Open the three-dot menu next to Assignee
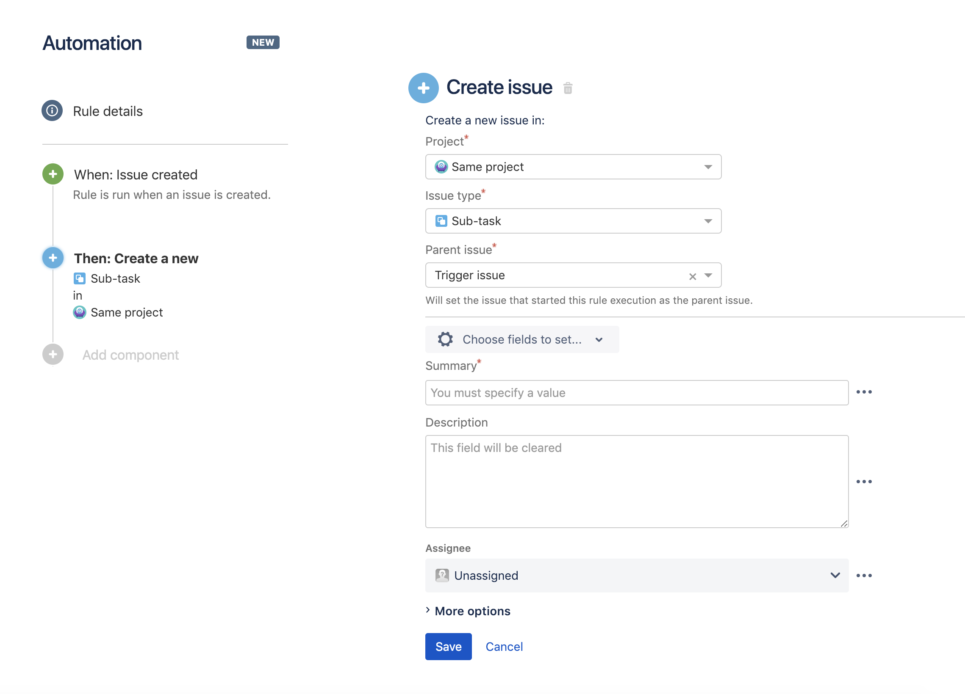This screenshot has height=694, width=965. (x=864, y=576)
